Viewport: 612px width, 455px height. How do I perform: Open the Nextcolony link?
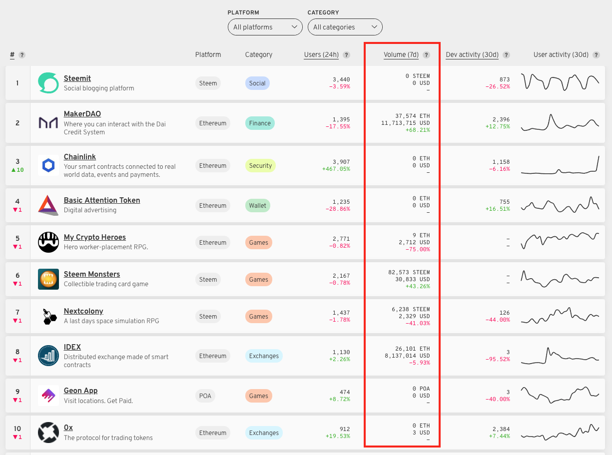pos(83,311)
